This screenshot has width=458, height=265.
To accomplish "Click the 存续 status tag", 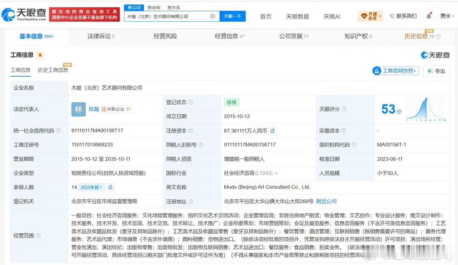I will coord(232,102).
